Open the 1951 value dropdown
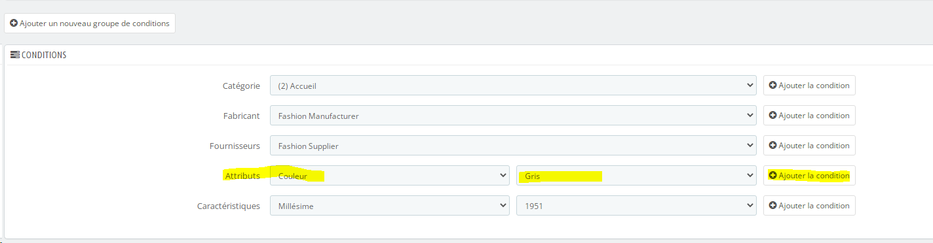933x243 pixels. click(x=637, y=206)
